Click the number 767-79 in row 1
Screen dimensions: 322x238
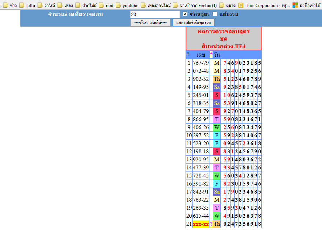[x=201, y=63]
